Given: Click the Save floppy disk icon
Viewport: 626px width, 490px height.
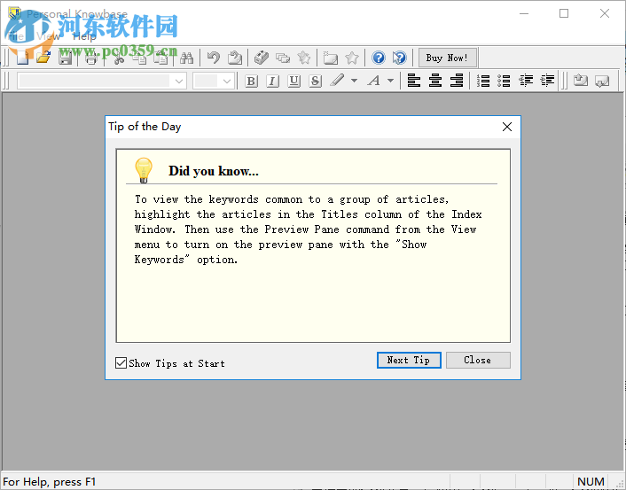Looking at the screenshot, I should [65, 58].
